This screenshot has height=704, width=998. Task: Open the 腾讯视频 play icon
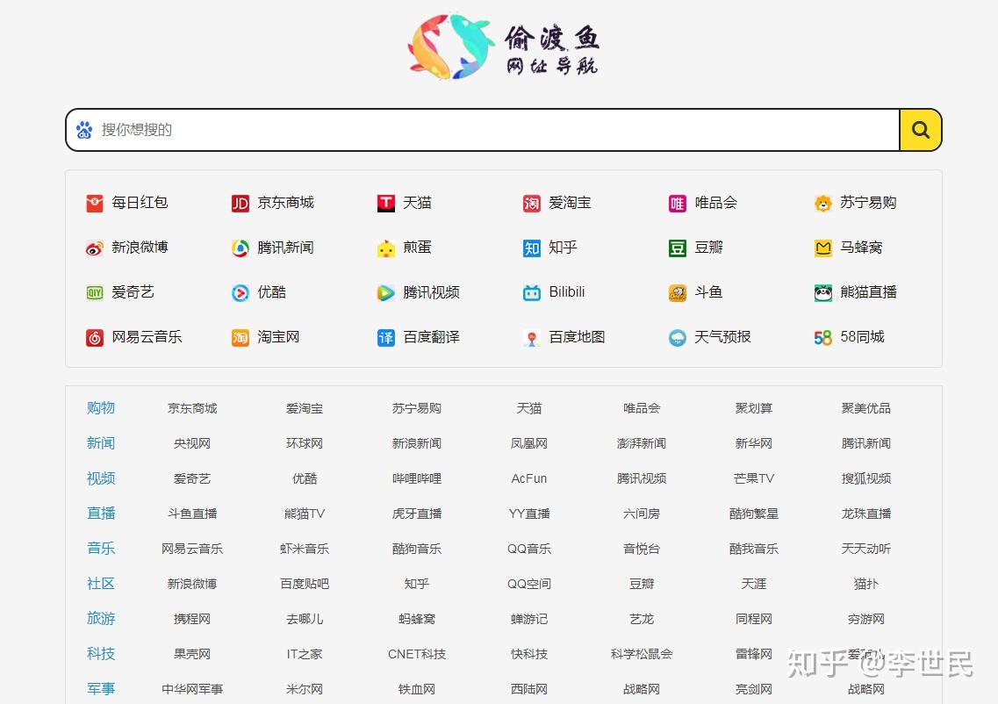tap(385, 293)
